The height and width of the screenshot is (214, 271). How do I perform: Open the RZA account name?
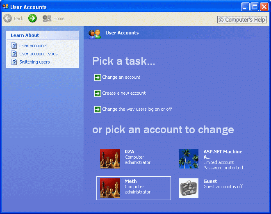pyautogui.click(x=130, y=152)
